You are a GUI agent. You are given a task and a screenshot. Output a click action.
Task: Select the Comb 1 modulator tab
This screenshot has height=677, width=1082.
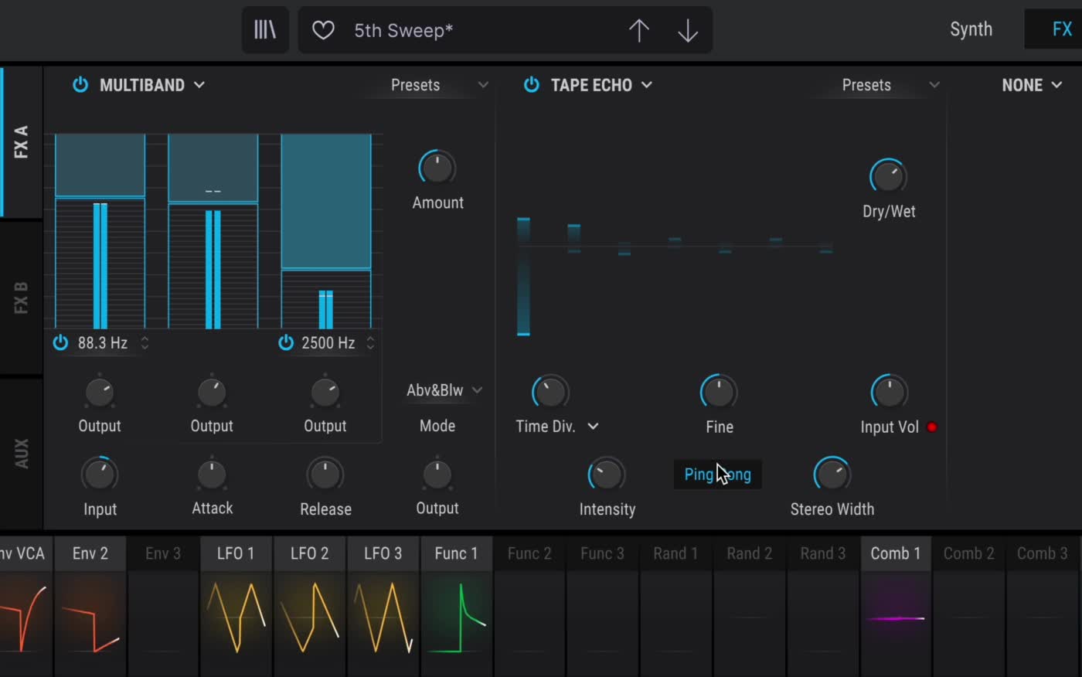click(896, 553)
